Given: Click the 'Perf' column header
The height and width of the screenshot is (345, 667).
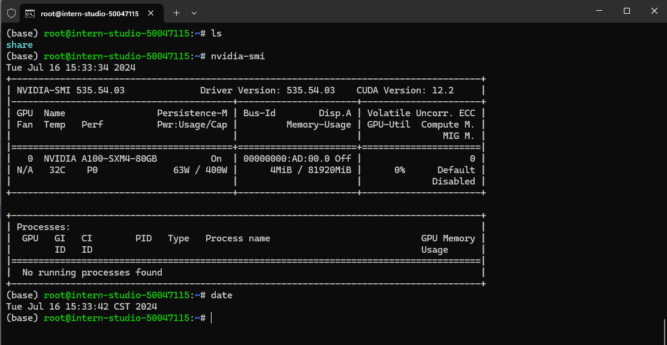Looking at the screenshot, I should (92, 125).
